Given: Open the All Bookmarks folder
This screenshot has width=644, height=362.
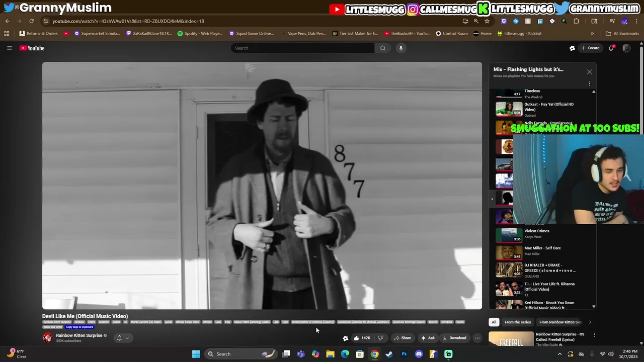Looking at the screenshot, I should 622,34.
